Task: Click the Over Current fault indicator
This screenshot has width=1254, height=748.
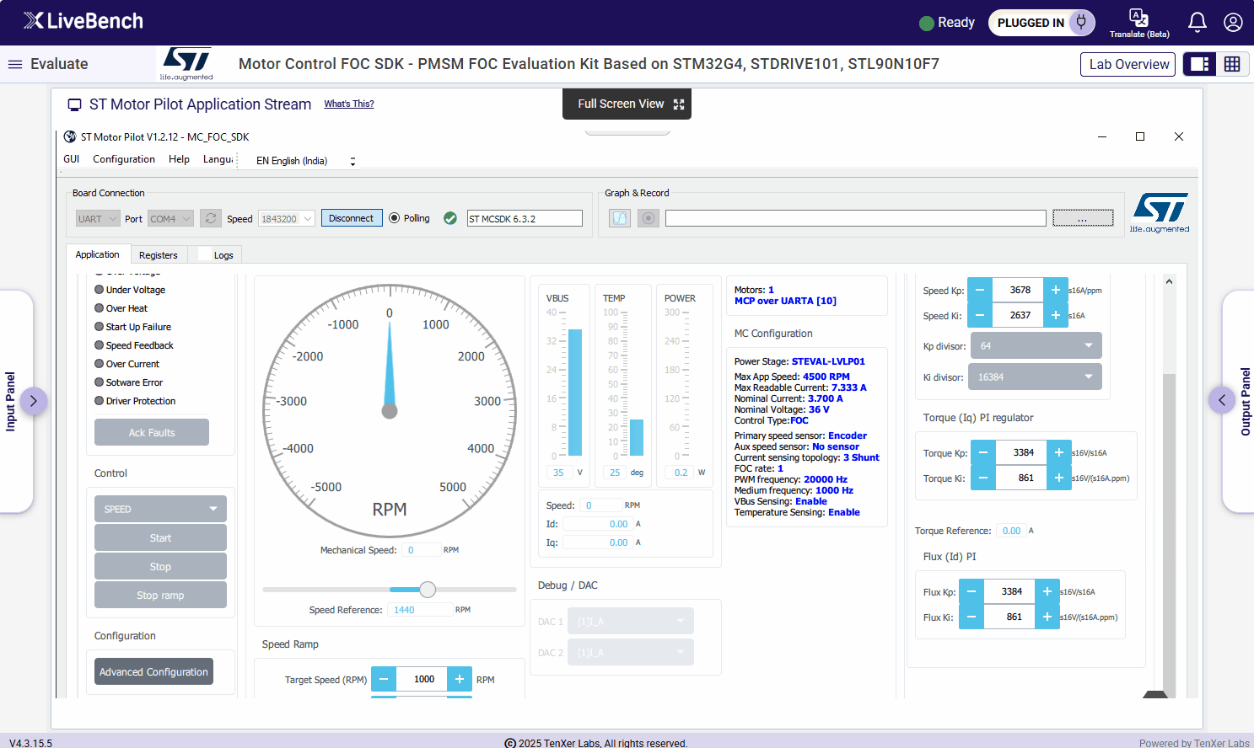Action: click(x=99, y=364)
